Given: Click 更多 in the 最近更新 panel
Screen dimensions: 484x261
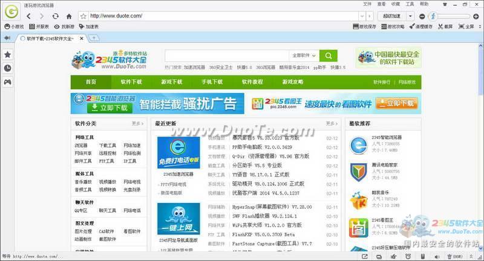Looking at the screenshot, I should click(x=332, y=124).
